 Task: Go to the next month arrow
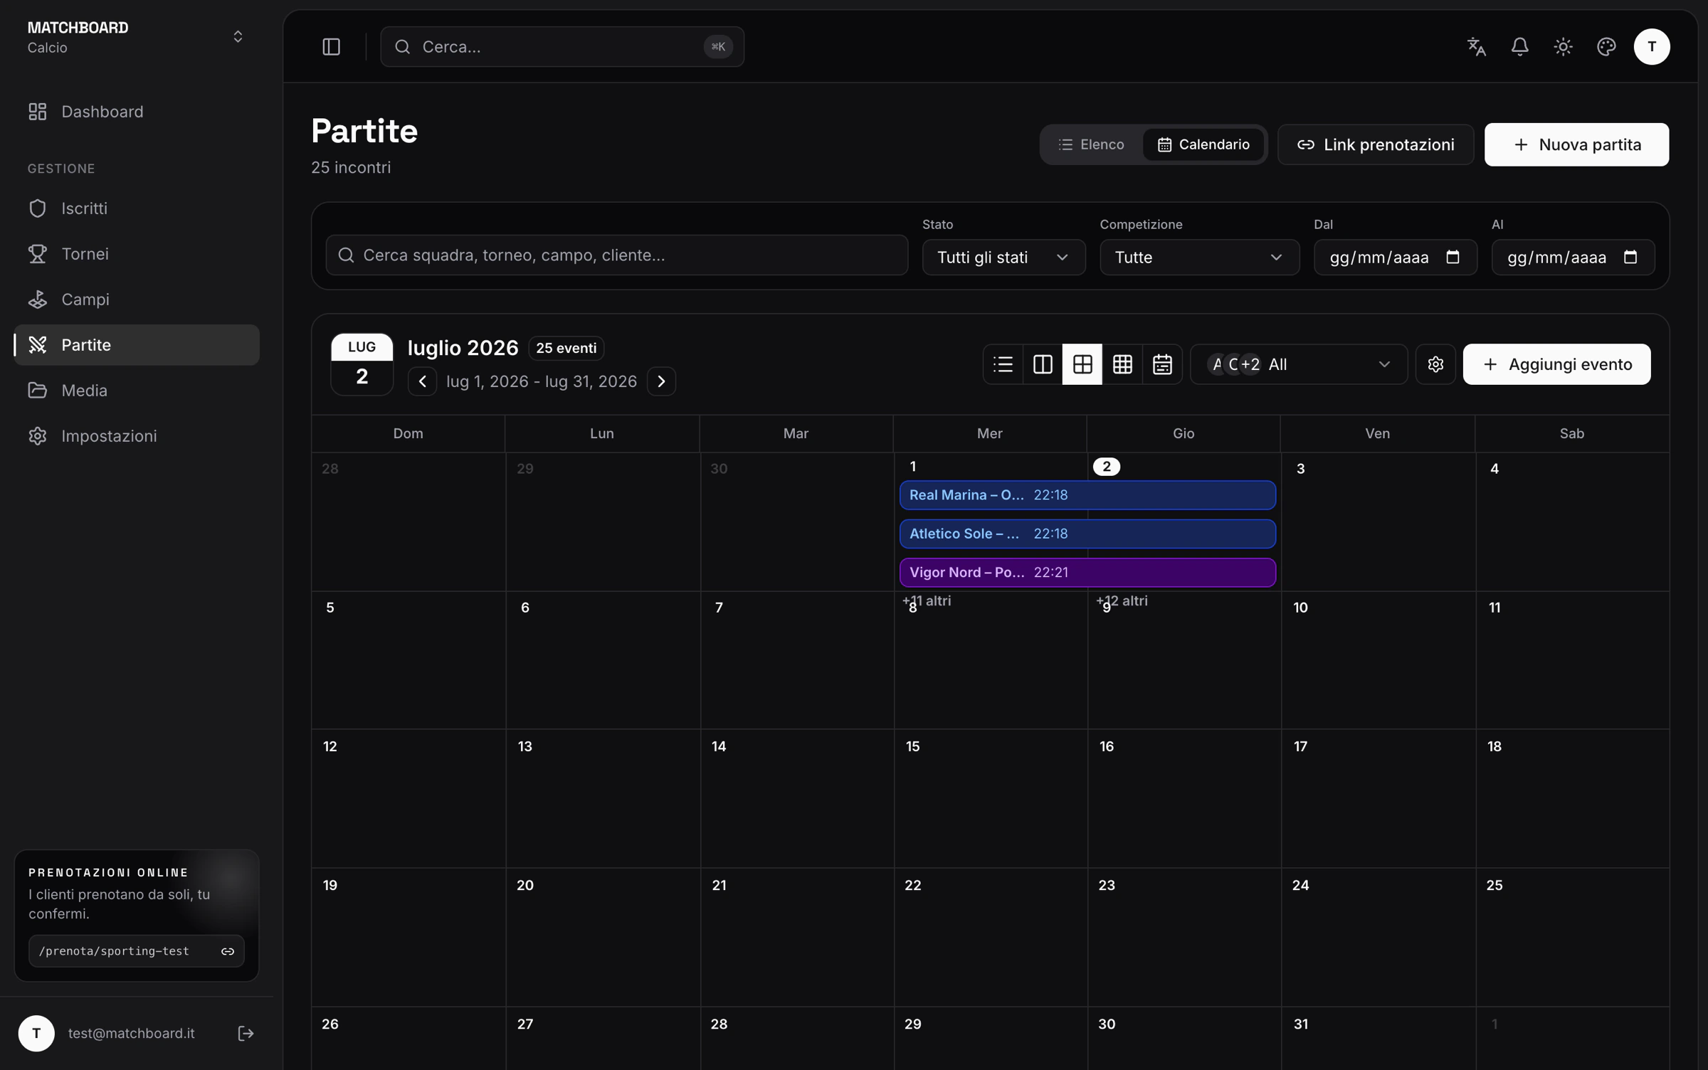click(661, 381)
